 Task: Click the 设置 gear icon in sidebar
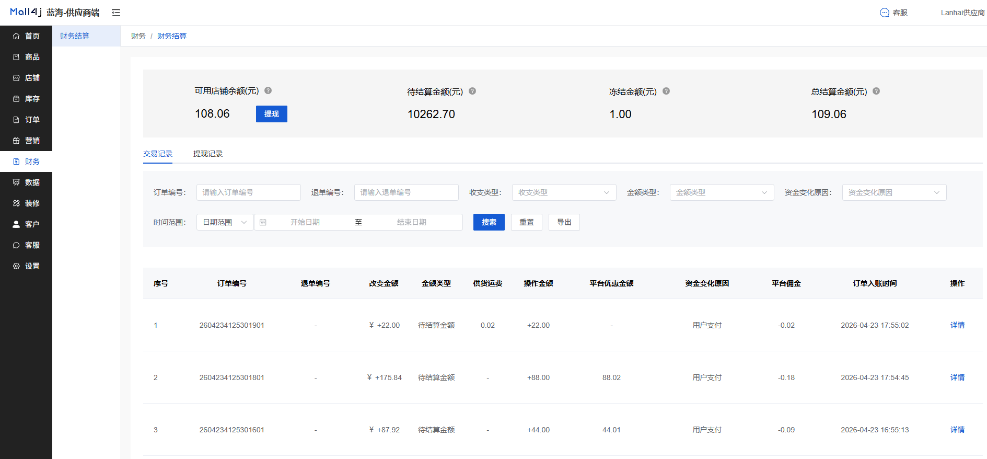16,266
